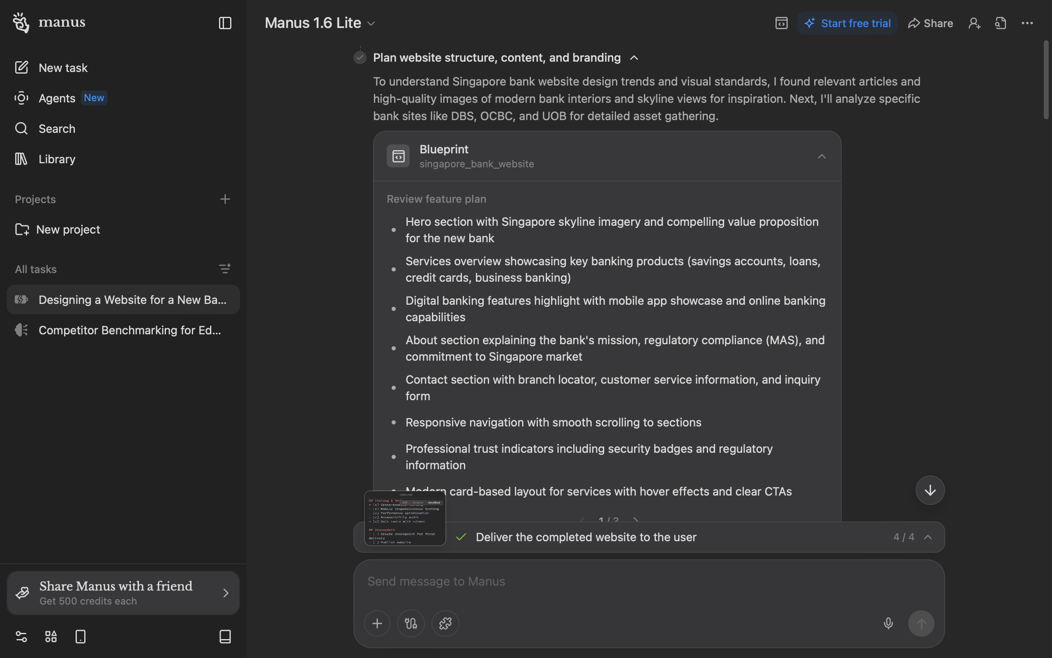Viewport: 1052px width, 658px height.
Task: Click the Start free trial button
Action: 847,23
